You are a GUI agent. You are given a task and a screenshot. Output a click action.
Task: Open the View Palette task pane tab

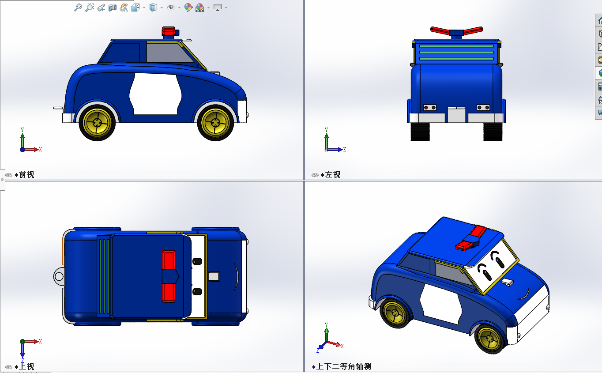point(599,60)
